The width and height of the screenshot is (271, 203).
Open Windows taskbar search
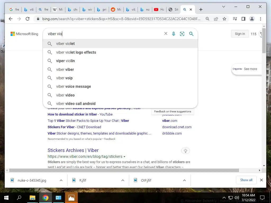coord(19,198)
